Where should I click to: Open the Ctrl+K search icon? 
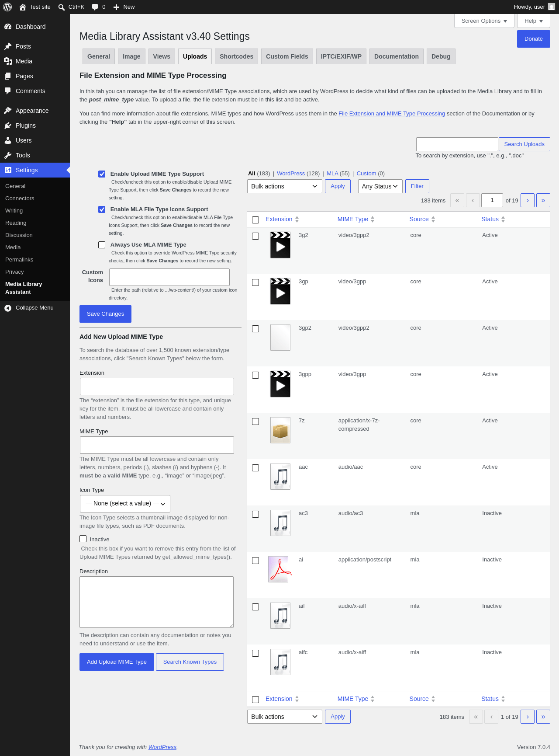coord(62,7)
